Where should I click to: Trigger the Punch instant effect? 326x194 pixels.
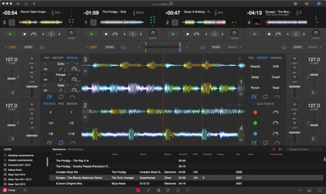pyautogui.click(x=255, y=88)
